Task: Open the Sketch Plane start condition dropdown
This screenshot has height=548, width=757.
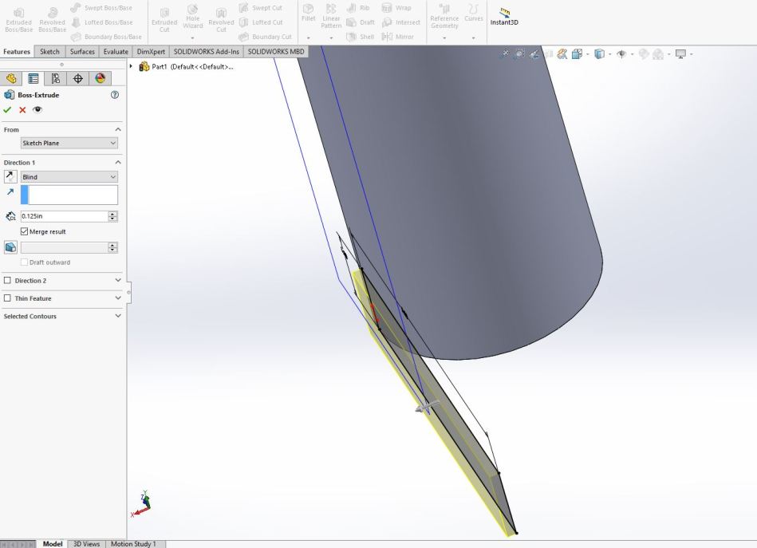Action: tap(69, 143)
